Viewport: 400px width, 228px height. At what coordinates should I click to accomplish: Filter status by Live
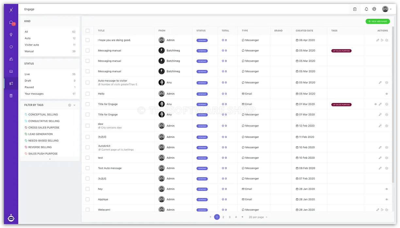click(x=50, y=74)
